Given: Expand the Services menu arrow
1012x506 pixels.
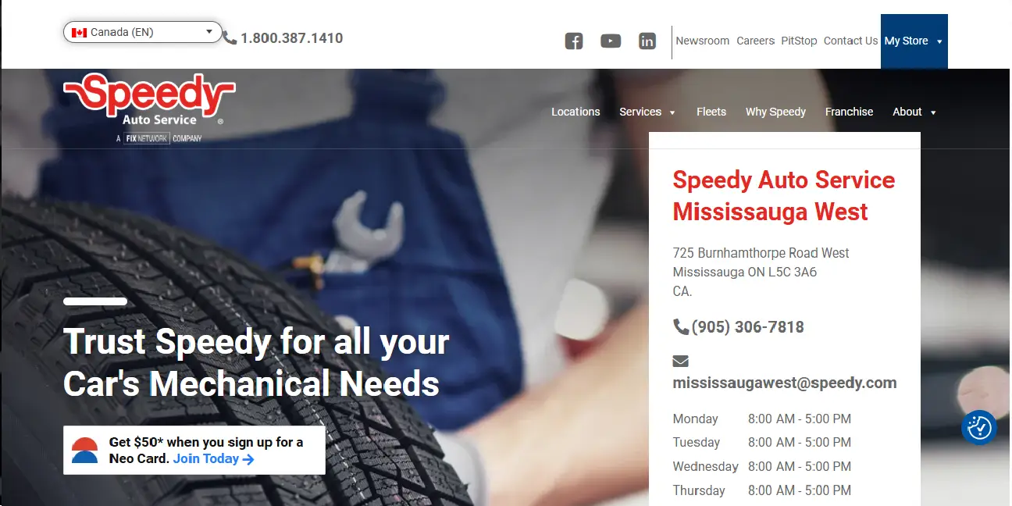Looking at the screenshot, I should pos(672,112).
